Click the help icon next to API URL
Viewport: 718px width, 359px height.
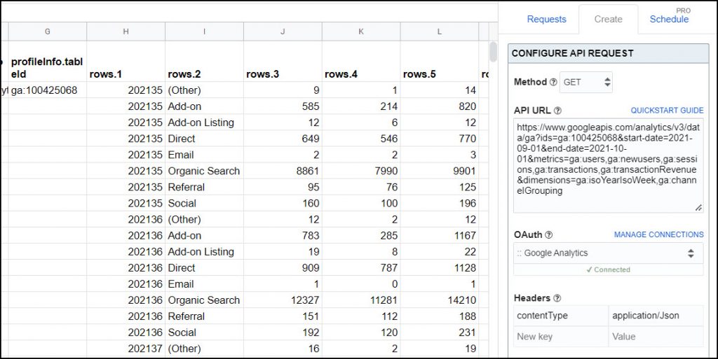pyautogui.click(x=557, y=111)
